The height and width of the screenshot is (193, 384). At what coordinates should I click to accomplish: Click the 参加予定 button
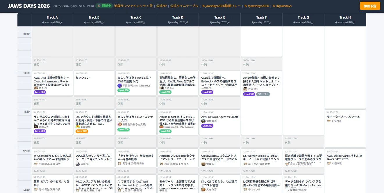370,6
